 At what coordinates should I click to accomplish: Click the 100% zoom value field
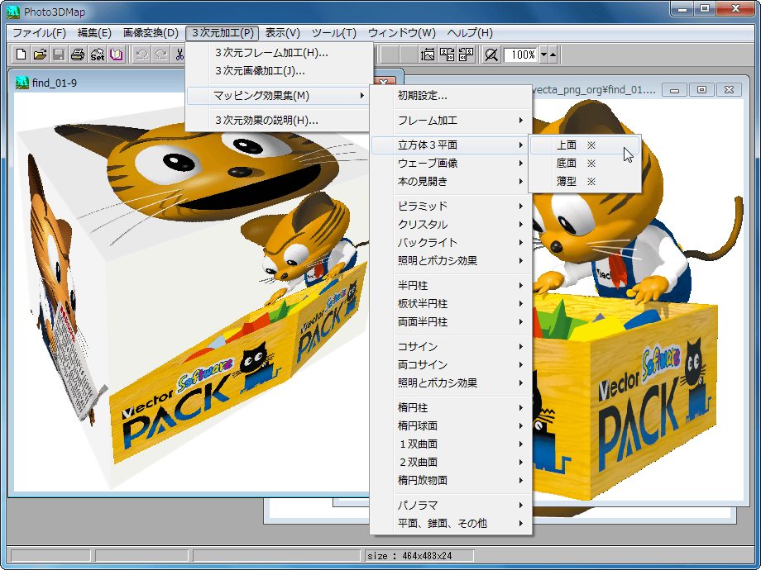pos(522,55)
